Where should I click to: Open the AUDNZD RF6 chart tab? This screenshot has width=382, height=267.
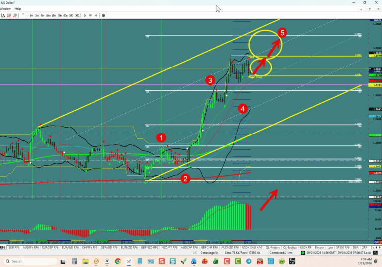pos(230,247)
